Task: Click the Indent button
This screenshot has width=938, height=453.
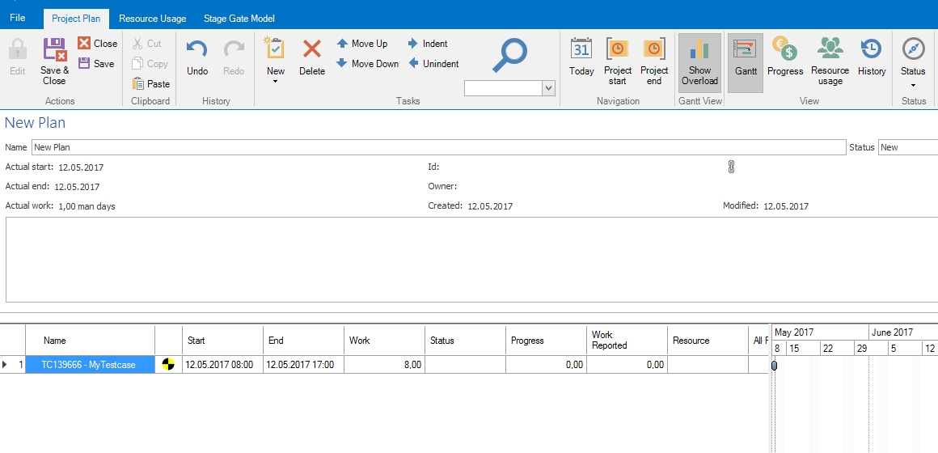Action: click(427, 44)
